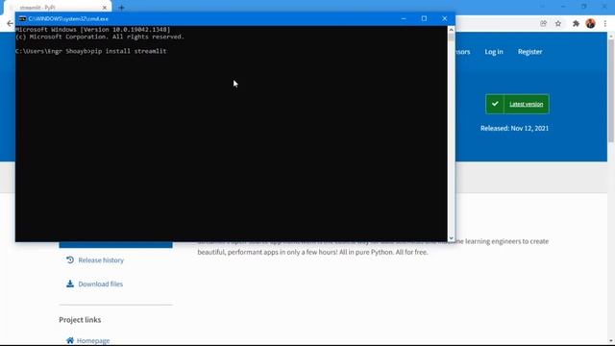Close the streamlit PyPI browser tab
This screenshot has width=615, height=346.
pos(105,8)
